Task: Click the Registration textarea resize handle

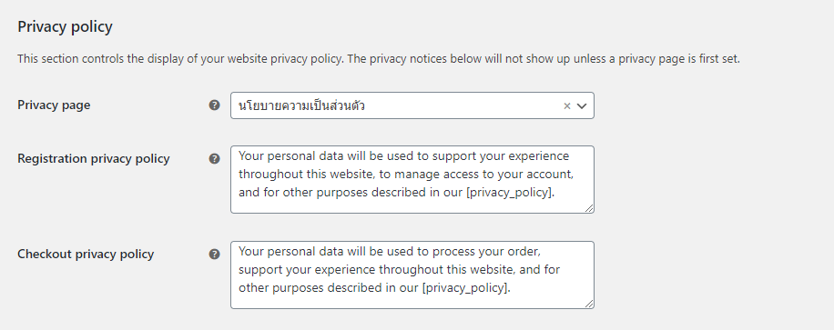Action: point(589,209)
